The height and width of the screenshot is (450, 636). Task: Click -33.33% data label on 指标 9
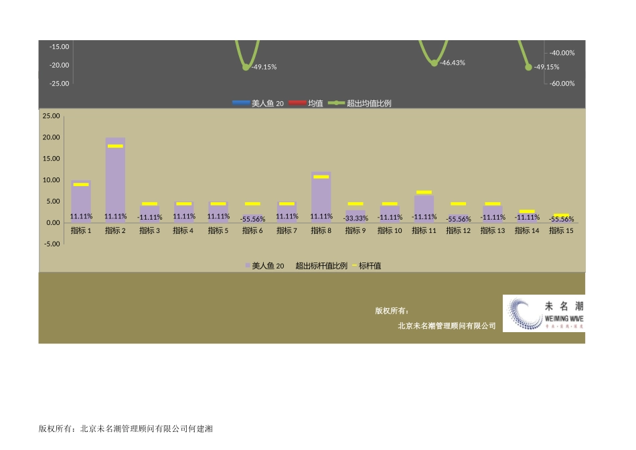[355, 218]
